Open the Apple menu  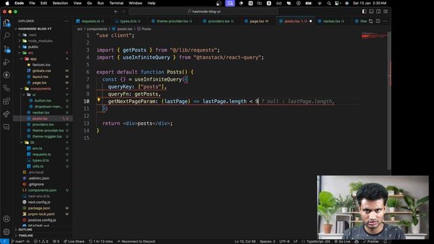point(7,3)
